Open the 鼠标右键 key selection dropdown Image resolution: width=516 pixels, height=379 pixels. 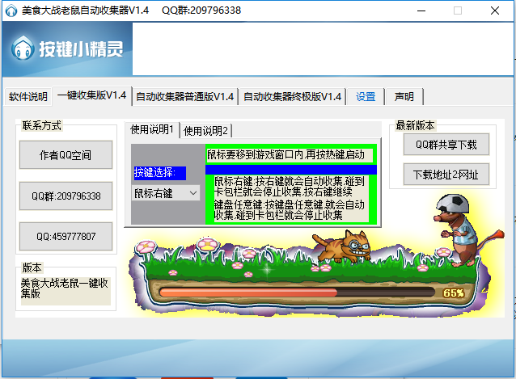166,193
